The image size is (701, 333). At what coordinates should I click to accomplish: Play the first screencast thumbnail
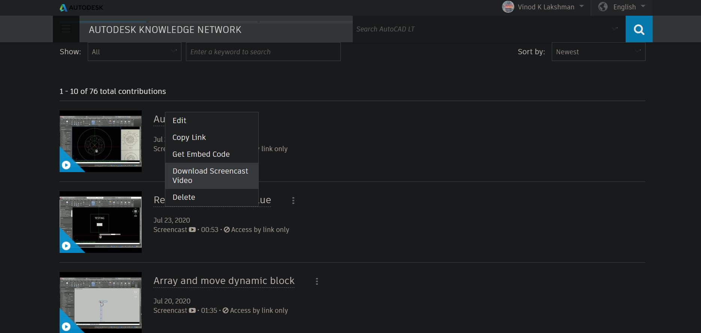(66, 165)
